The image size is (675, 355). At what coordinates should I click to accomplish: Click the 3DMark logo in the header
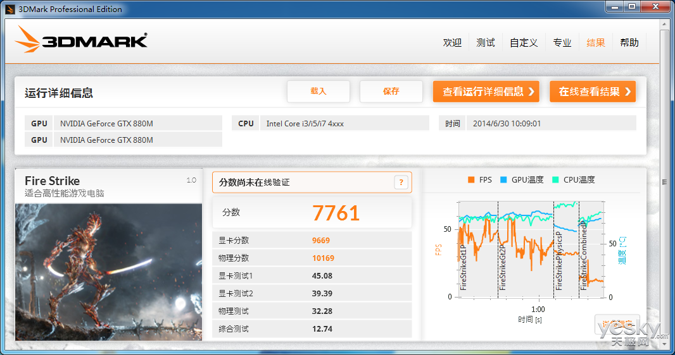coord(81,40)
